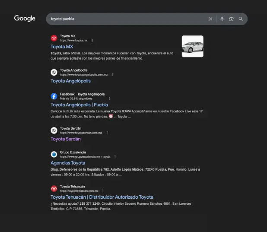Click 'Facebook · Toyota Angelópolis' source label
The image size is (267, 232).
(x=82, y=94)
